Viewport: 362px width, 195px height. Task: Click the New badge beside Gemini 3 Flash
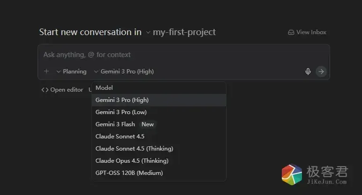148,124
